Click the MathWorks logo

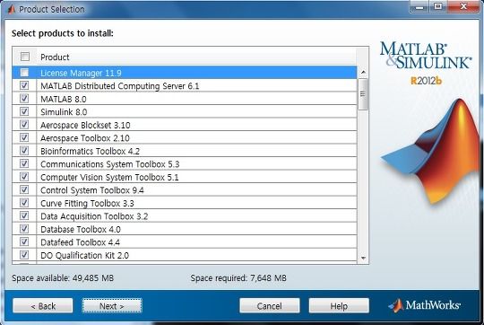click(x=425, y=305)
